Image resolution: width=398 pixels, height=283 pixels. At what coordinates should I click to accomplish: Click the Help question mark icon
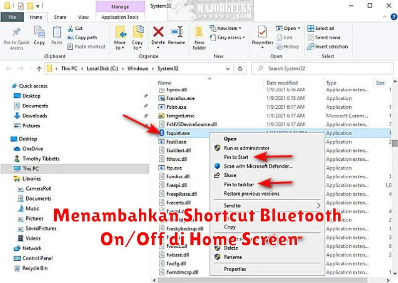(x=394, y=17)
